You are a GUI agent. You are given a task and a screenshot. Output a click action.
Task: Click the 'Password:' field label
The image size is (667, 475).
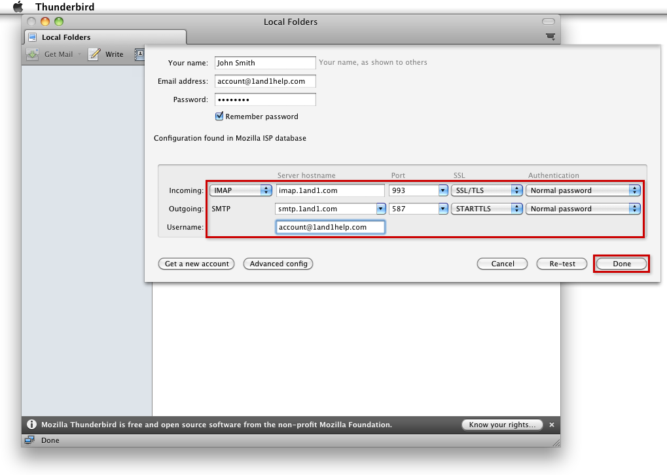click(x=190, y=99)
